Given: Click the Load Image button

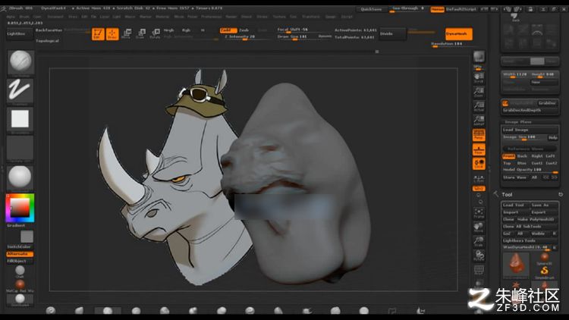Looking at the screenshot, I should [530, 130].
